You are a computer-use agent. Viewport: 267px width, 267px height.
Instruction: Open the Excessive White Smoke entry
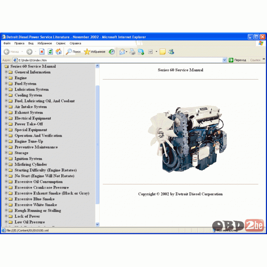click(36, 205)
